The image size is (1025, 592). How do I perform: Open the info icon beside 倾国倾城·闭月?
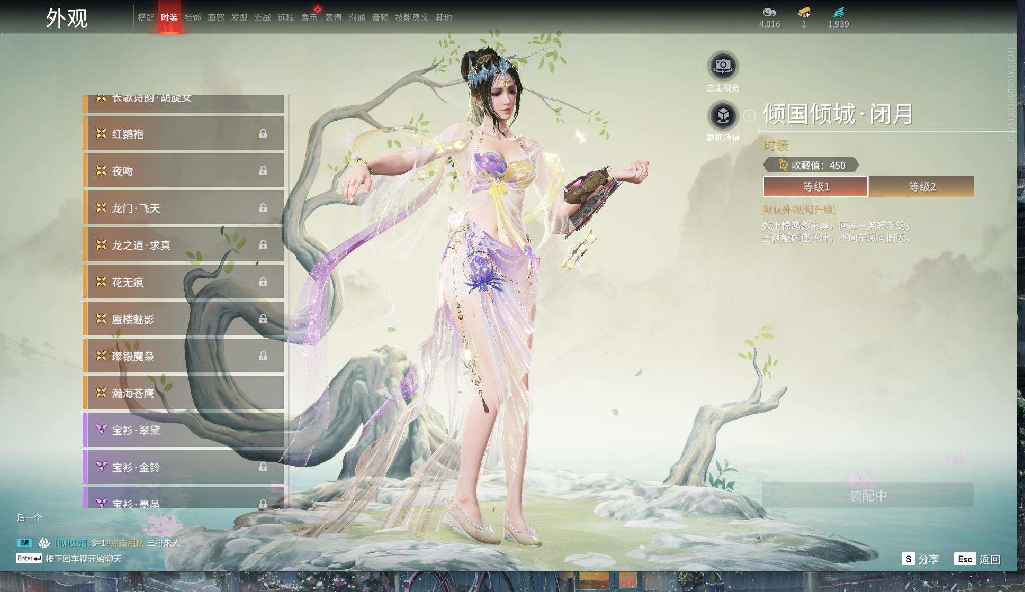pyautogui.click(x=749, y=115)
